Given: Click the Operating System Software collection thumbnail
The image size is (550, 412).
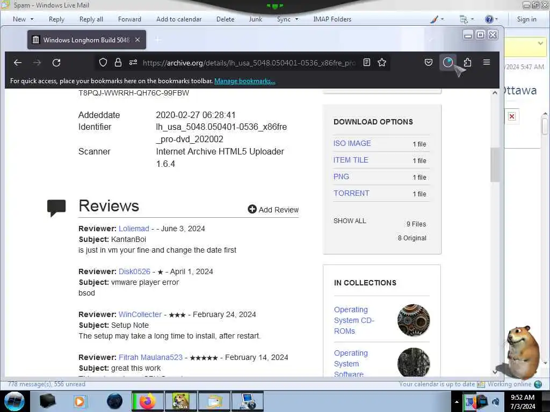Looking at the screenshot, I should click(414, 362).
